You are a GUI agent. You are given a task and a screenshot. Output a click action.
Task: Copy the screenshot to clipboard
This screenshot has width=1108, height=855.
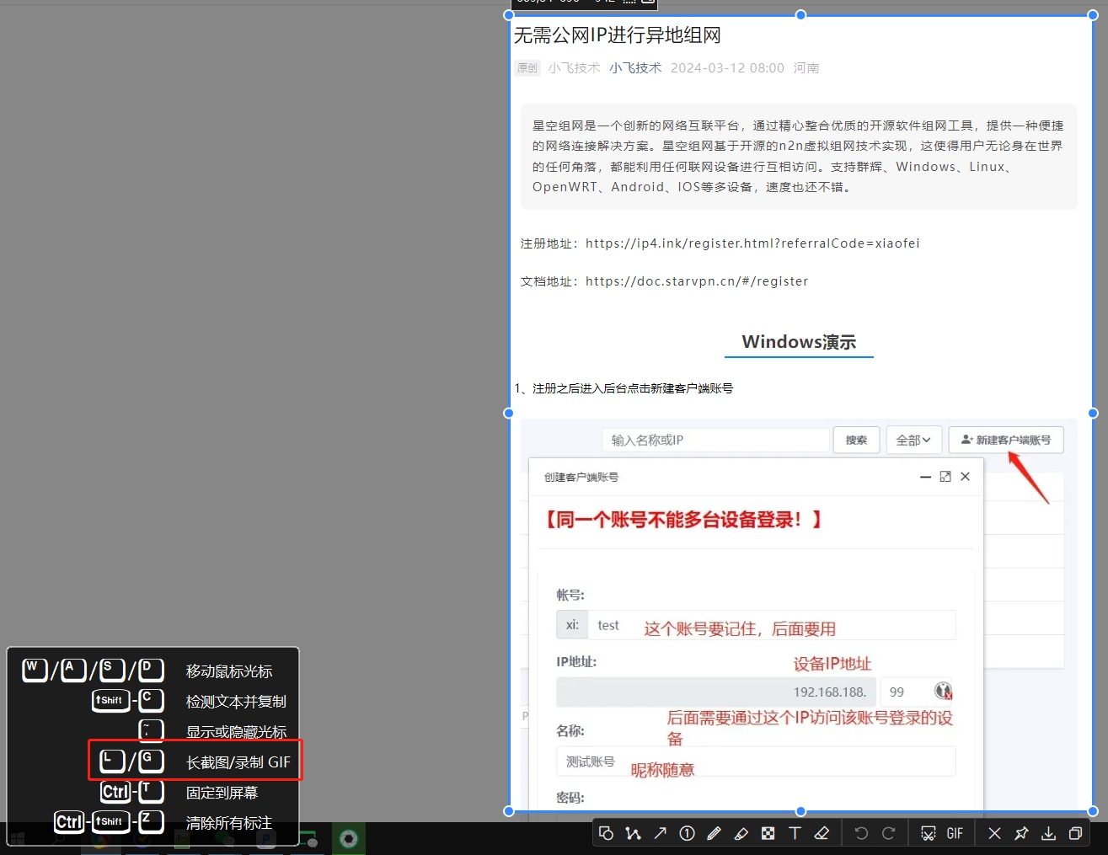click(1075, 833)
